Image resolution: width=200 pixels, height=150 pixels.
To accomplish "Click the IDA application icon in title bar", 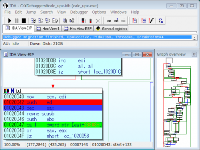I will click(6, 6).
